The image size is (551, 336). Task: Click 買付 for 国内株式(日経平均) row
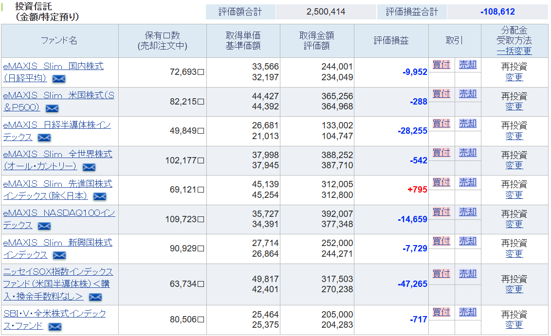pyautogui.click(x=441, y=65)
